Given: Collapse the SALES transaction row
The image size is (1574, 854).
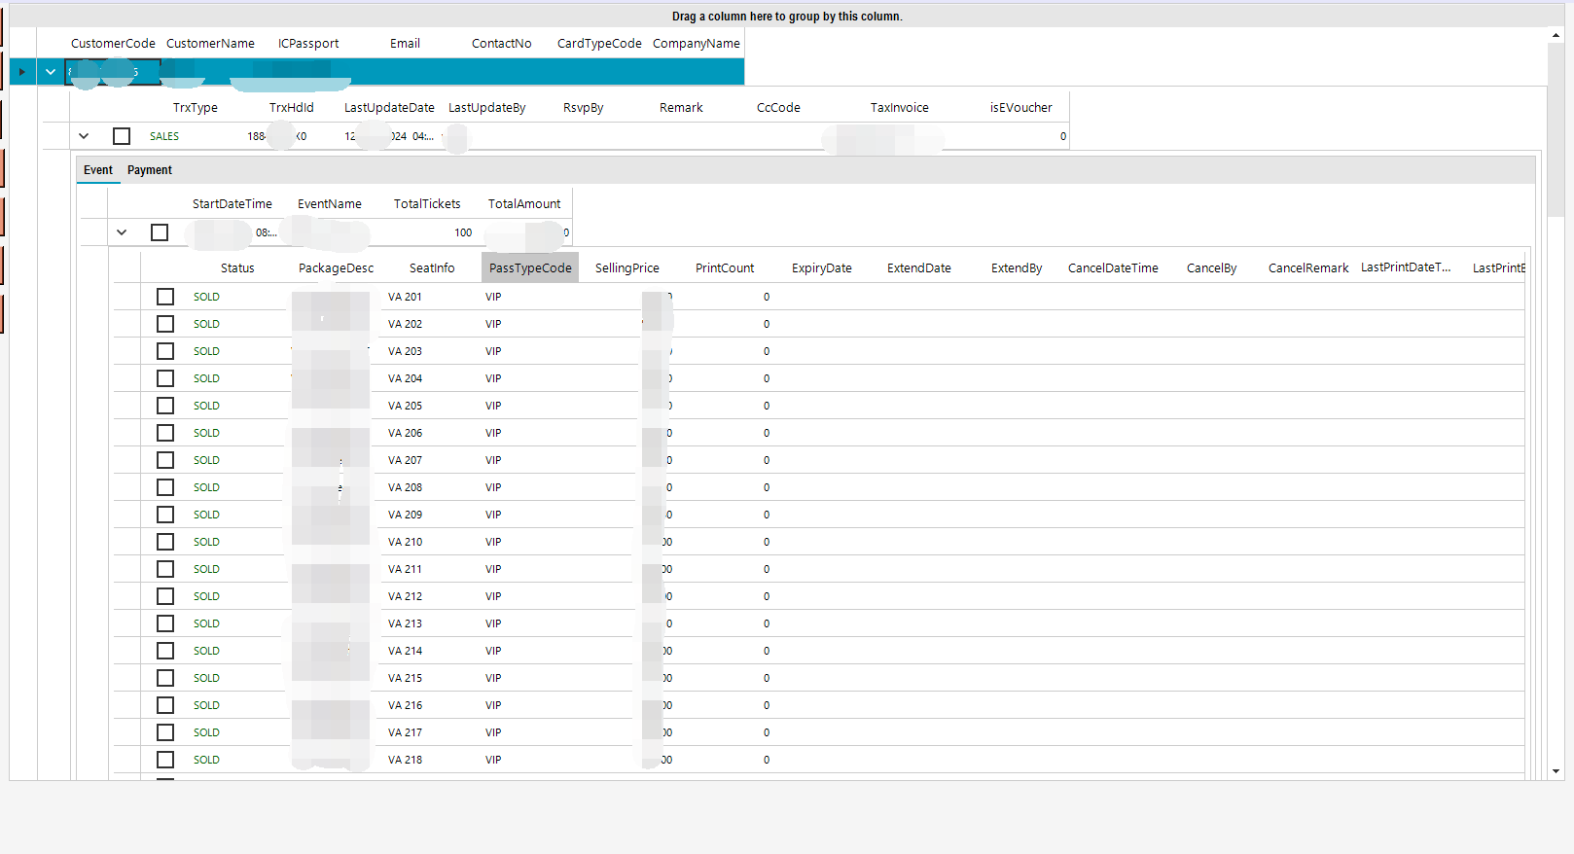Looking at the screenshot, I should (84, 136).
